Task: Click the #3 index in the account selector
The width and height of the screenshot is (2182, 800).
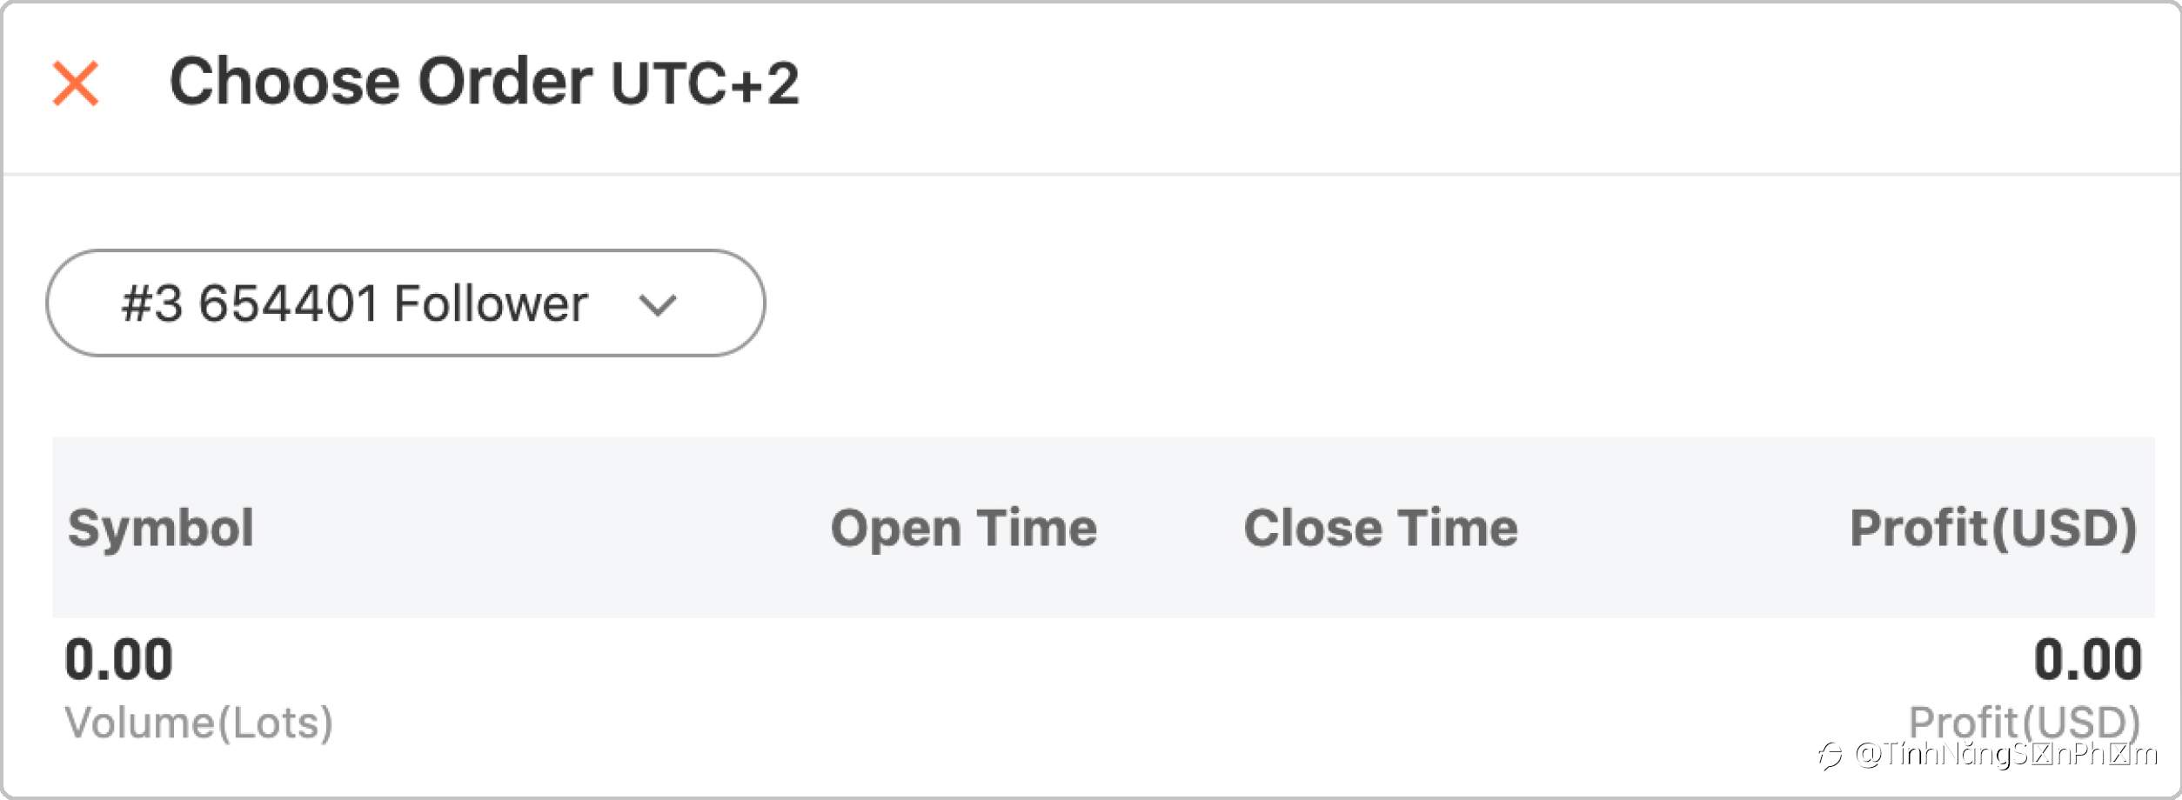Action: tap(152, 303)
